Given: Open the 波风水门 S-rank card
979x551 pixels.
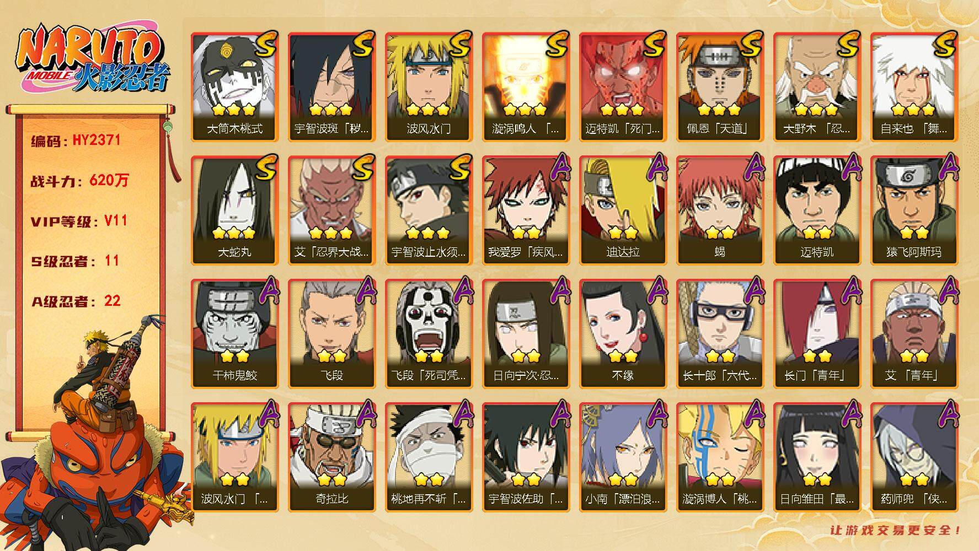Looking at the screenshot, I should (429, 87).
